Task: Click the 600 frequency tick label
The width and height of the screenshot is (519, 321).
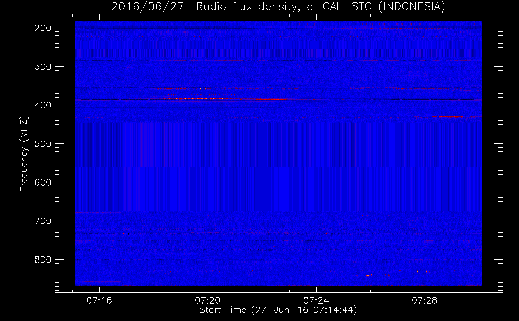Action: point(43,182)
